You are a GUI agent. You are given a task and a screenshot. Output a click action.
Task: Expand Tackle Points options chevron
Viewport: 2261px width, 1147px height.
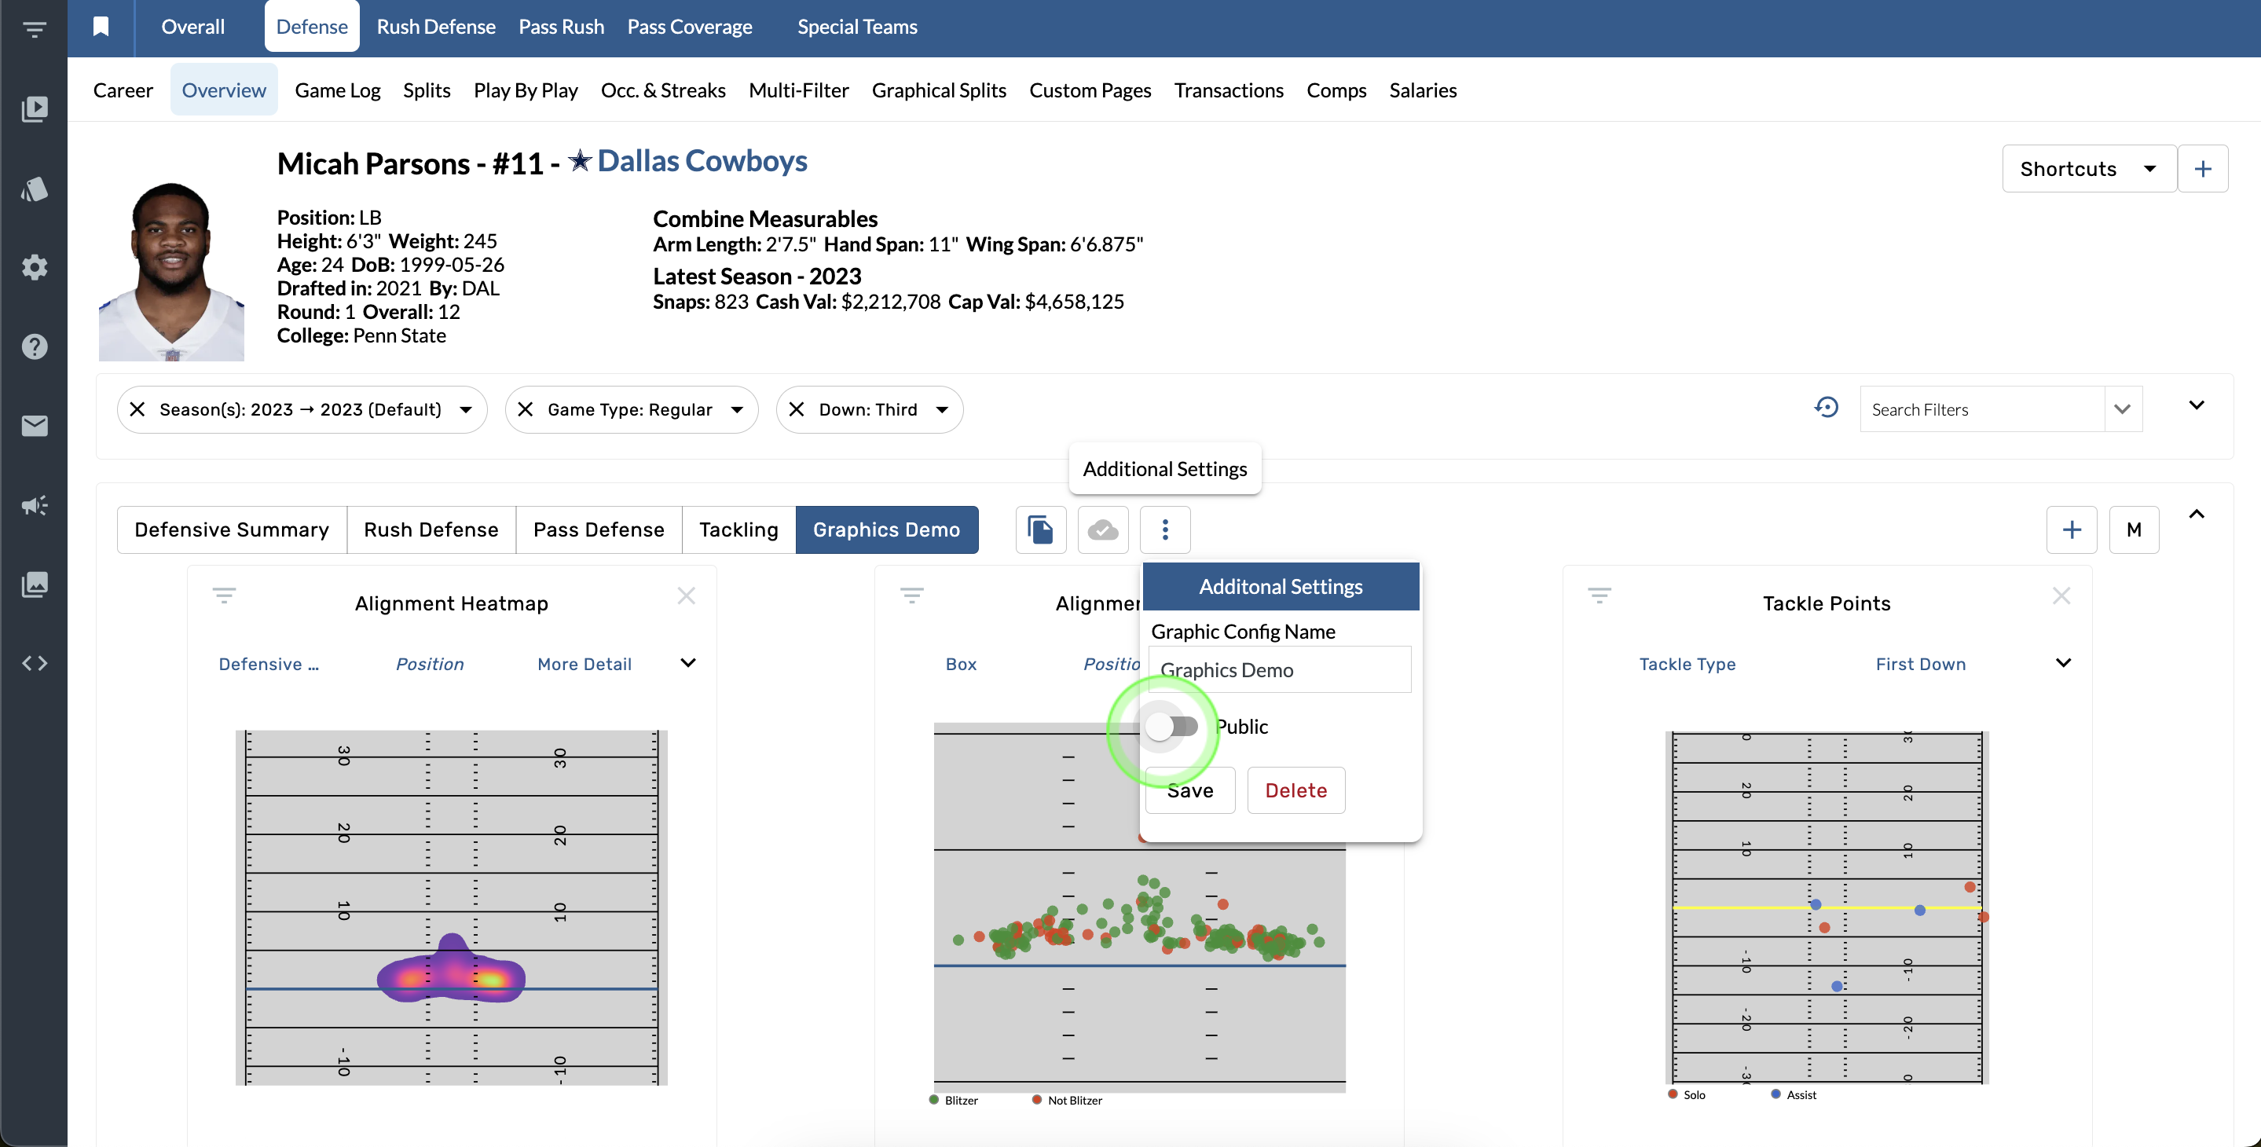pyautogui.click(x=2064, y=662)
